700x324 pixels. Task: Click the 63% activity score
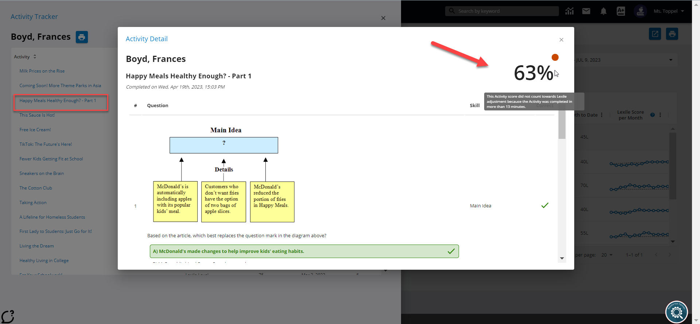[534, 73]
